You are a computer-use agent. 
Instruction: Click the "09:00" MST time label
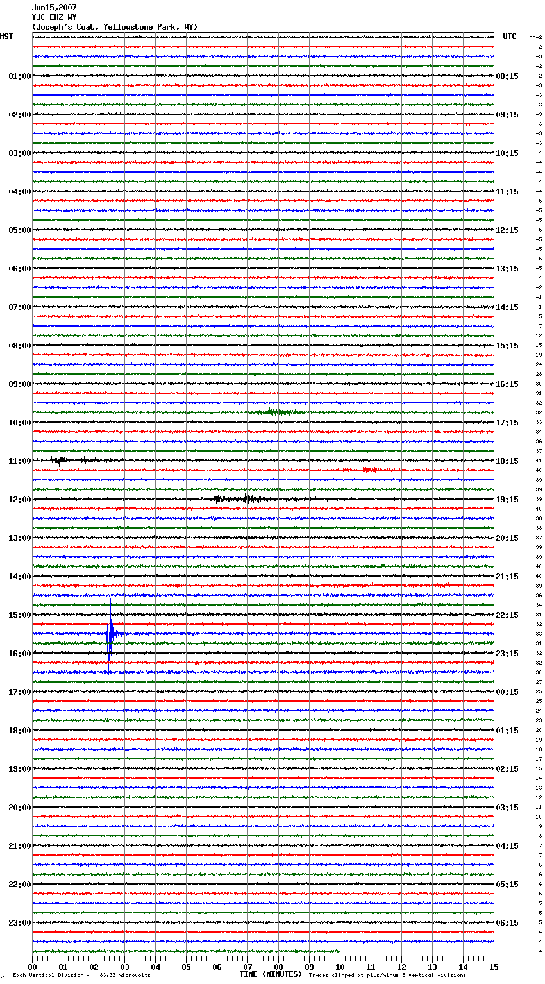pos(20,384)
